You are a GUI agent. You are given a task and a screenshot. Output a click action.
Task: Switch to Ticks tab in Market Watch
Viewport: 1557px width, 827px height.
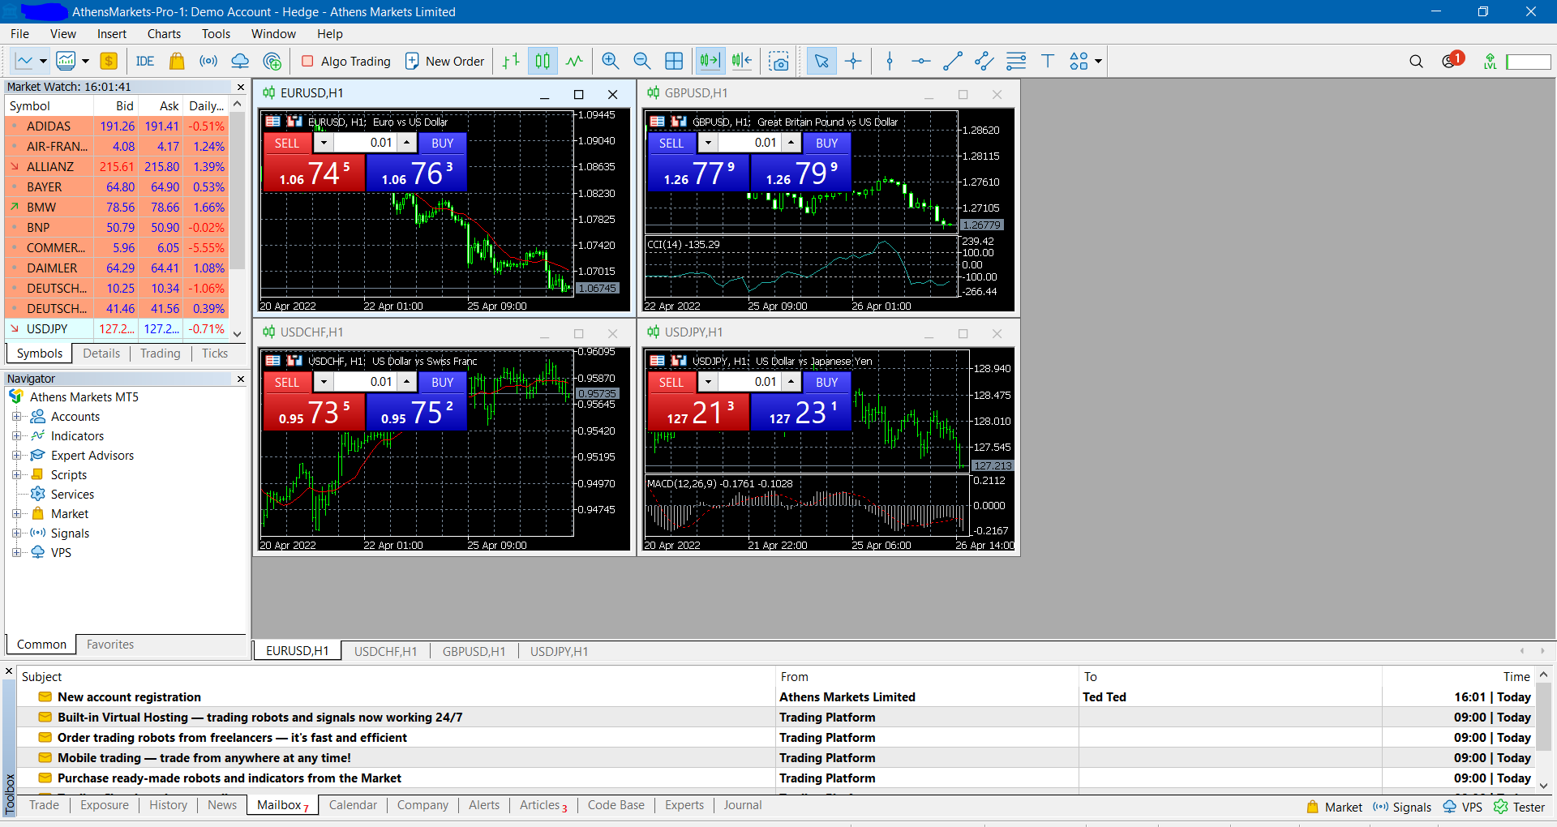pos(215,354)
